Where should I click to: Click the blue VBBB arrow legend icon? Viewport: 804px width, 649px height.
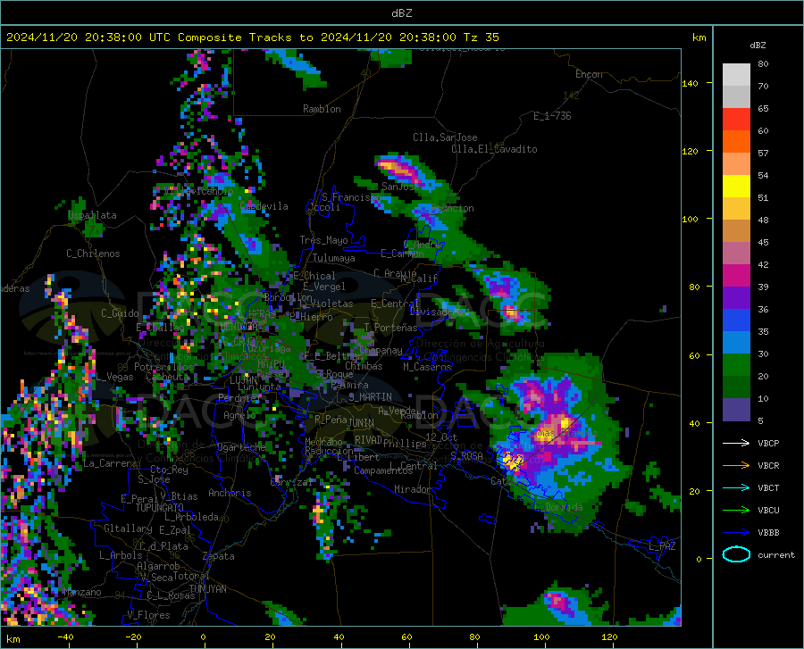736,533
